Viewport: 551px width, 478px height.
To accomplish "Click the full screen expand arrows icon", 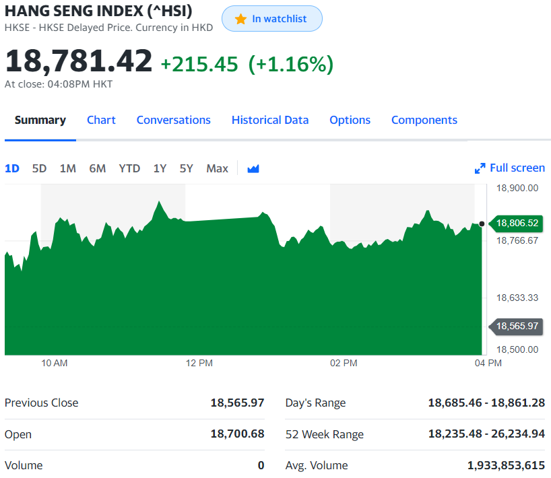I will pyautogui.click(x=480, y=168).
